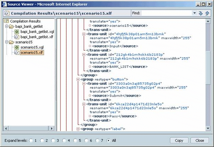Image resolution: width=214 pixels, height=147 pixels.
Task: Collapse the group restype button node
Action: 78,79
